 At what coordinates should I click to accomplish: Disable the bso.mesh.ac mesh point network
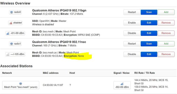point(132,54)
